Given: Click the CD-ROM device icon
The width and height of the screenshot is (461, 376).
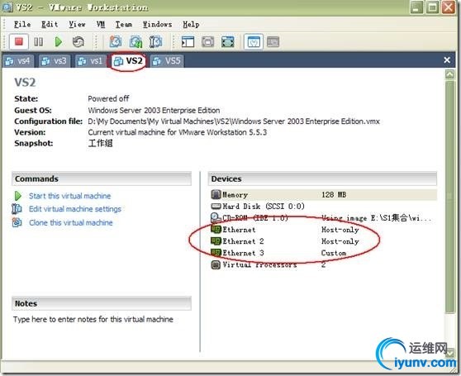Looking at the screenshot, I should click(x=216, y=218).
